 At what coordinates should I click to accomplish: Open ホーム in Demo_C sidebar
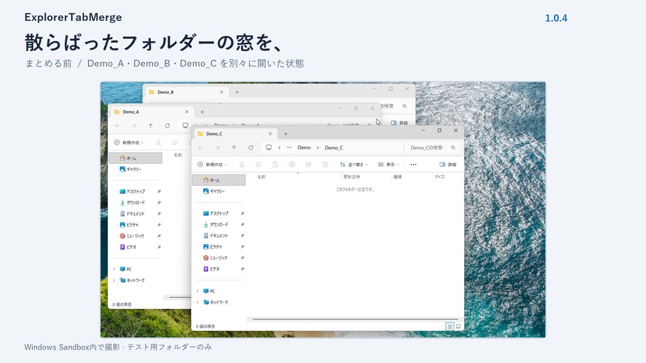(x=219, y=180)
